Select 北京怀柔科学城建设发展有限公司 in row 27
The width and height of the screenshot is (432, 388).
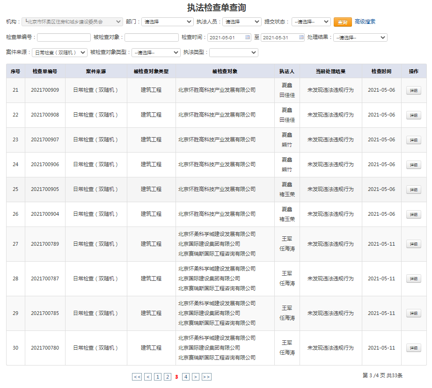click(x=217, y=234)
